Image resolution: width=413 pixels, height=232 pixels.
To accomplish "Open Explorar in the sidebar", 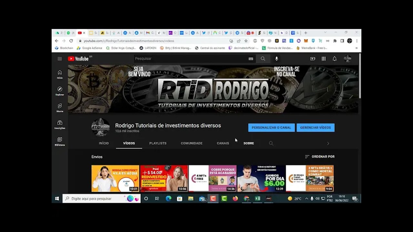I will [x=60, y=91].
